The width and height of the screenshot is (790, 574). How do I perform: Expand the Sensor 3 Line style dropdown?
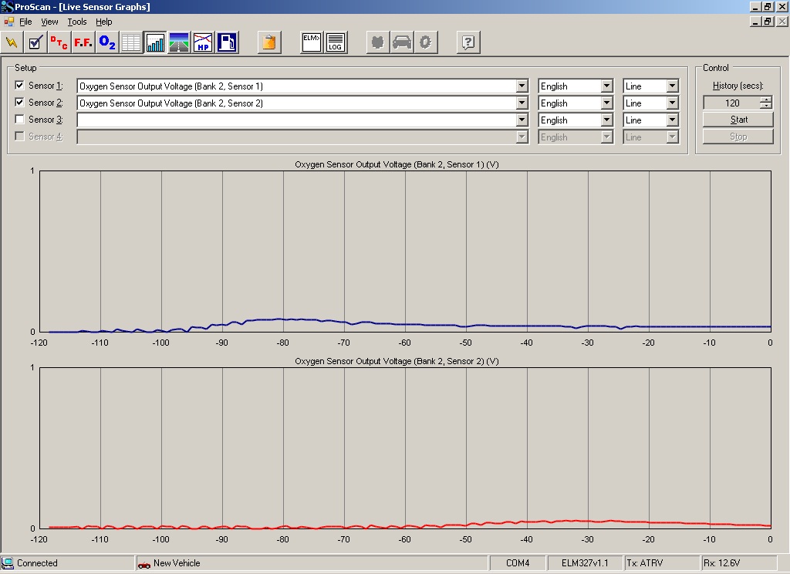[x=673, y=120]
